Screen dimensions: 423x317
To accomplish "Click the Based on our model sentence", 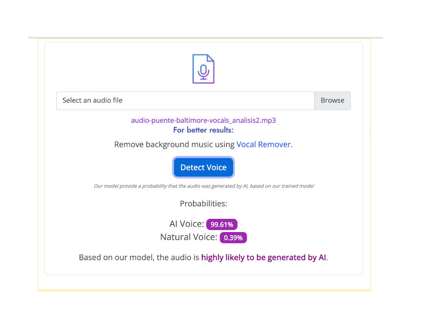I will [x=204, y=258].
